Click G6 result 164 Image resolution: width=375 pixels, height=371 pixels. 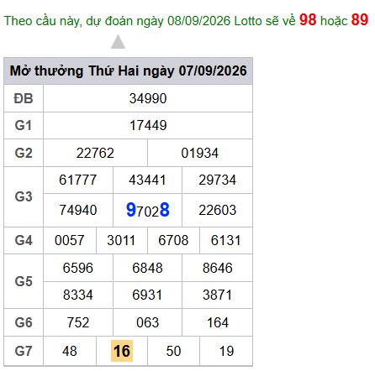point(218,322)
